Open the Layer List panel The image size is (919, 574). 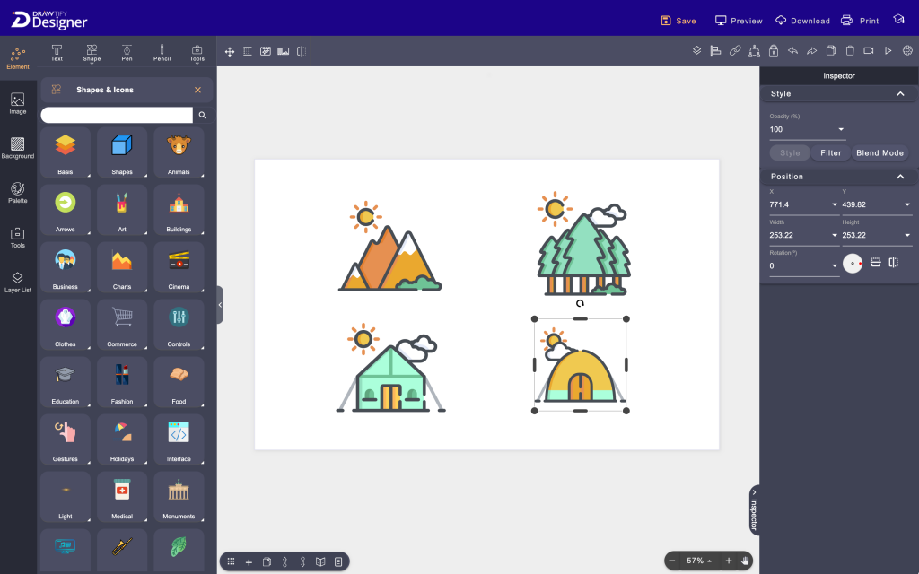[x=18, y=283]
